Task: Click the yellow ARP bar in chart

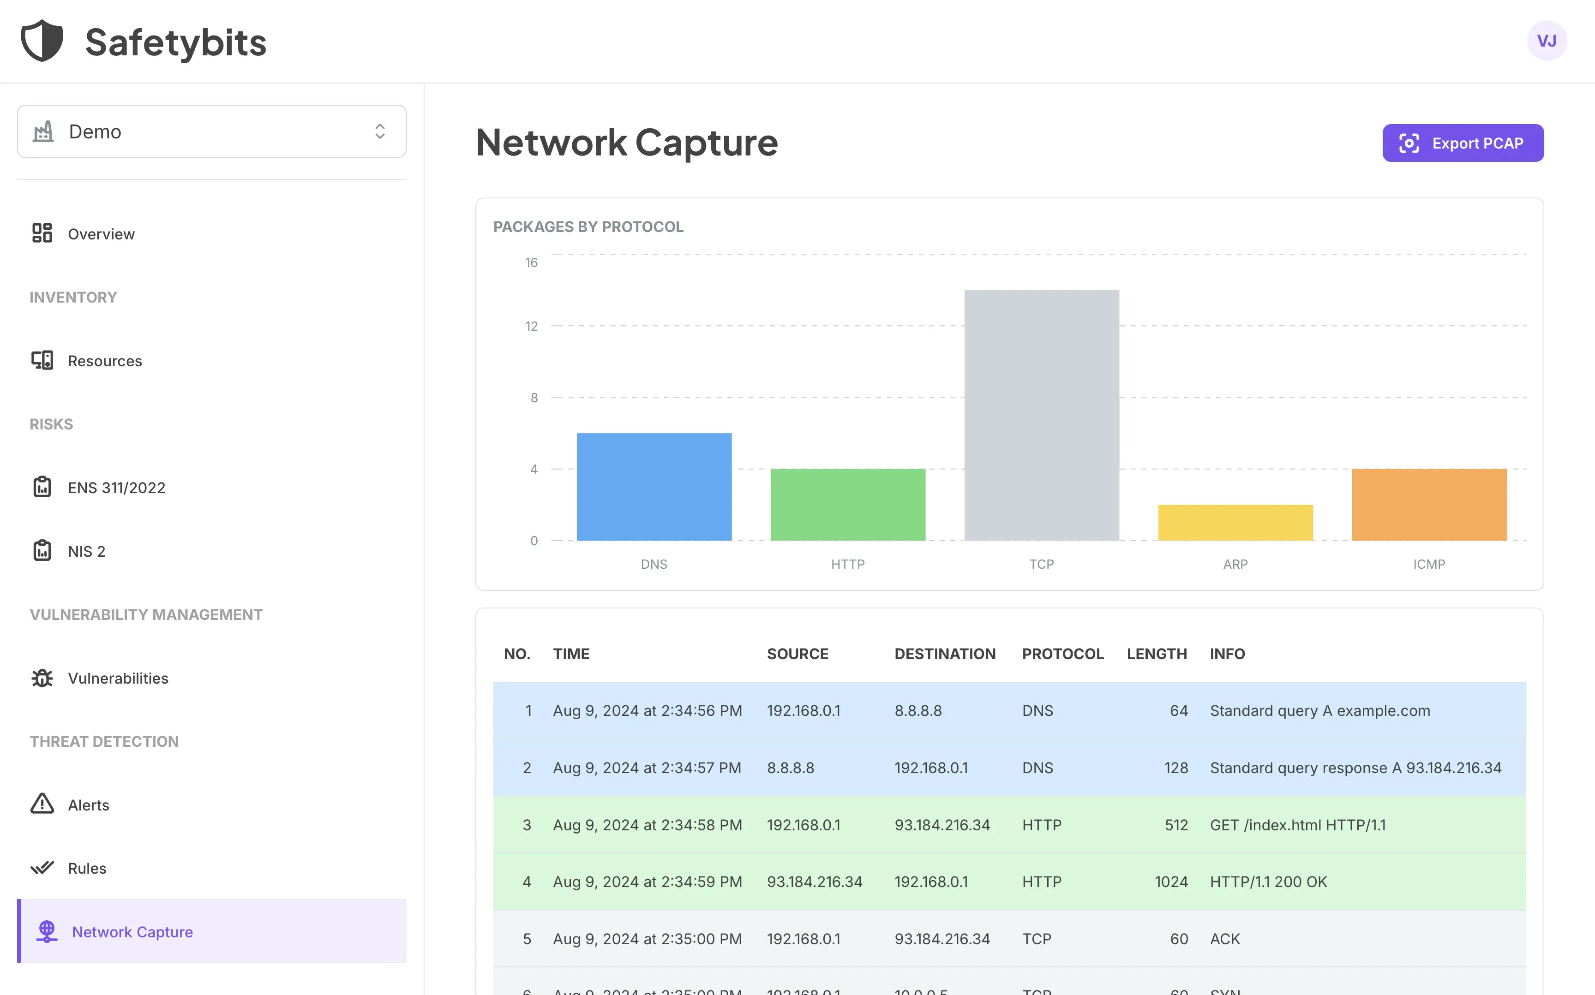Action: tap(1235, 523)
